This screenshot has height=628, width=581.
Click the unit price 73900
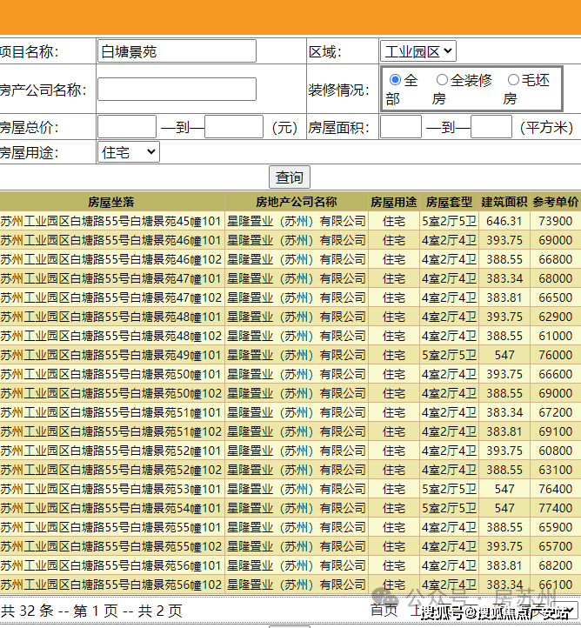(556, 221)
